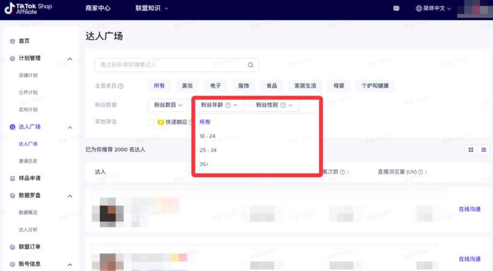Open 样品申请 in the sidebar
The width and height of the screenshot is (493, 271).
click(29, 178)
